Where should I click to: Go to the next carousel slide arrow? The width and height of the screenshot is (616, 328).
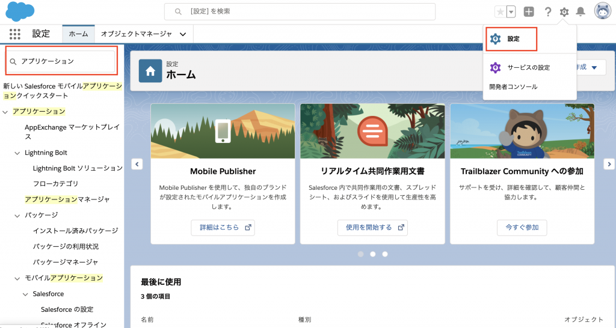click(x=609, y=164)
